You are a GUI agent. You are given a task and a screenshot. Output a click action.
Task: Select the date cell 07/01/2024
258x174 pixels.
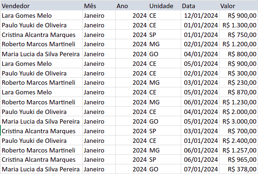(201, 169)
